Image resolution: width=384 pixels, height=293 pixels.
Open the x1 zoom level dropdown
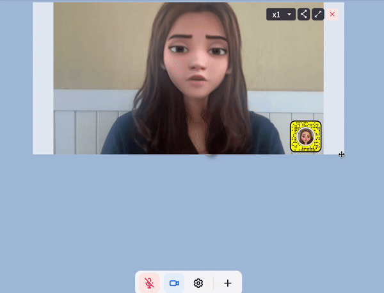[x=281, y=14]
